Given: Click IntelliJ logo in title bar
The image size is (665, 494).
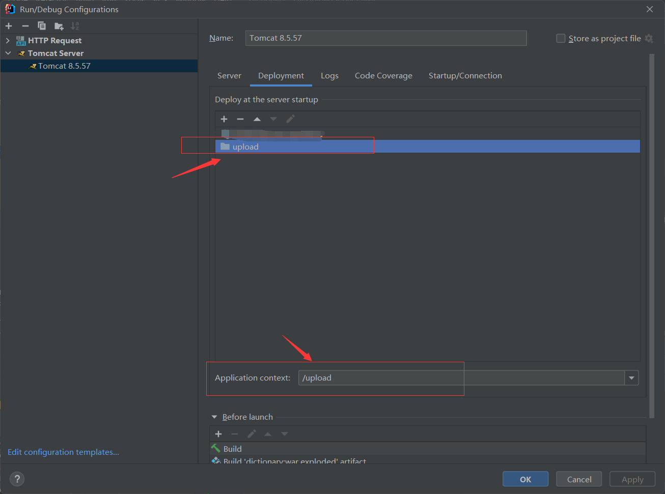Looking at the screenshot, I should (x=10, y=9).
